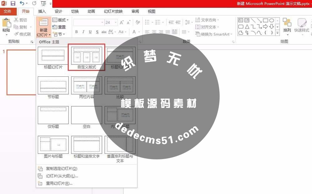The image size is (312, 194).
Task: Switch to the Insert (插入) ribbon tab
Action: click(42, 11)
